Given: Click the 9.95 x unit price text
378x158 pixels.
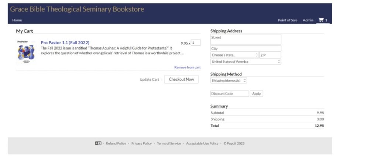Looking at the screenshot, I should [185, 43].
